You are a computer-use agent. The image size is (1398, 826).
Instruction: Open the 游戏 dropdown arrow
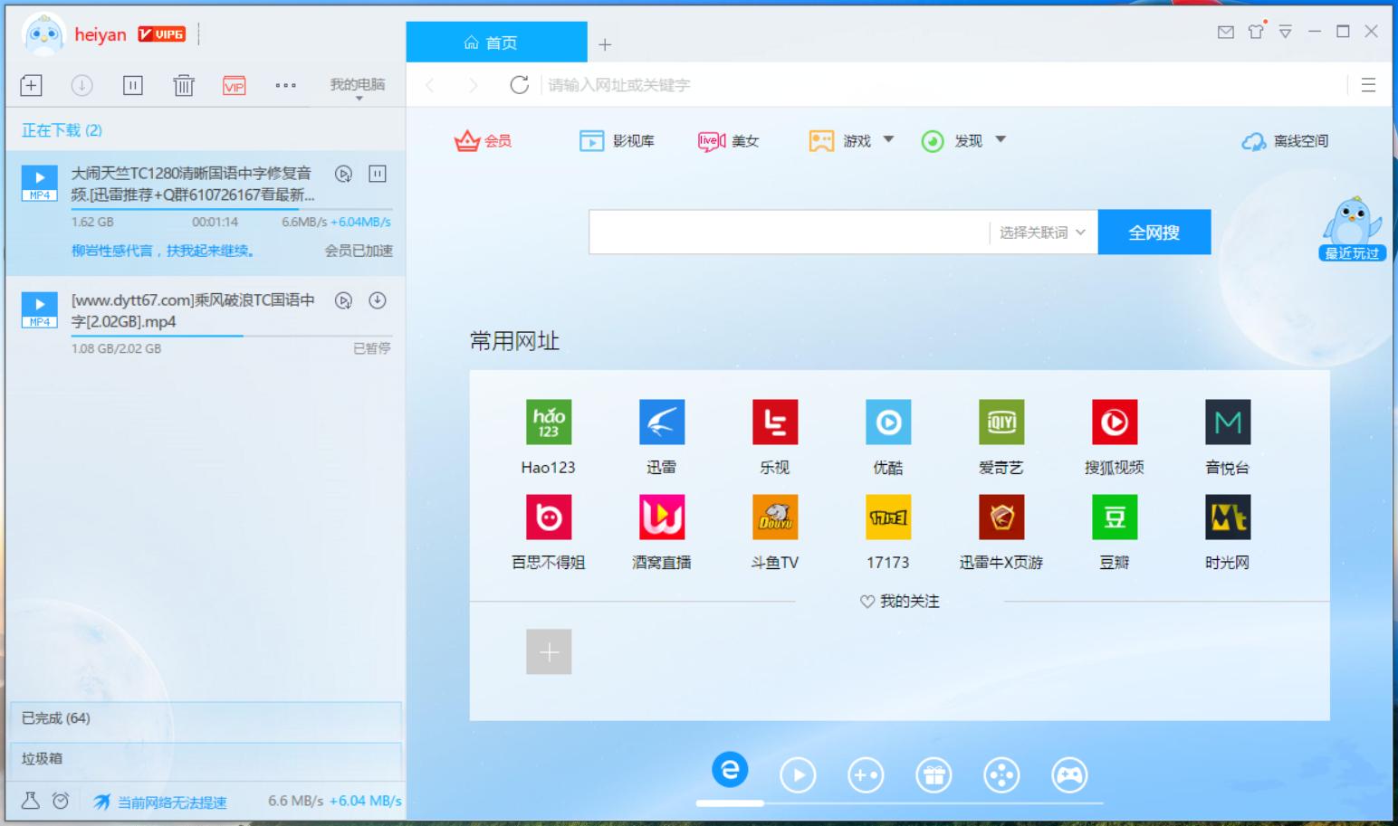888,140
